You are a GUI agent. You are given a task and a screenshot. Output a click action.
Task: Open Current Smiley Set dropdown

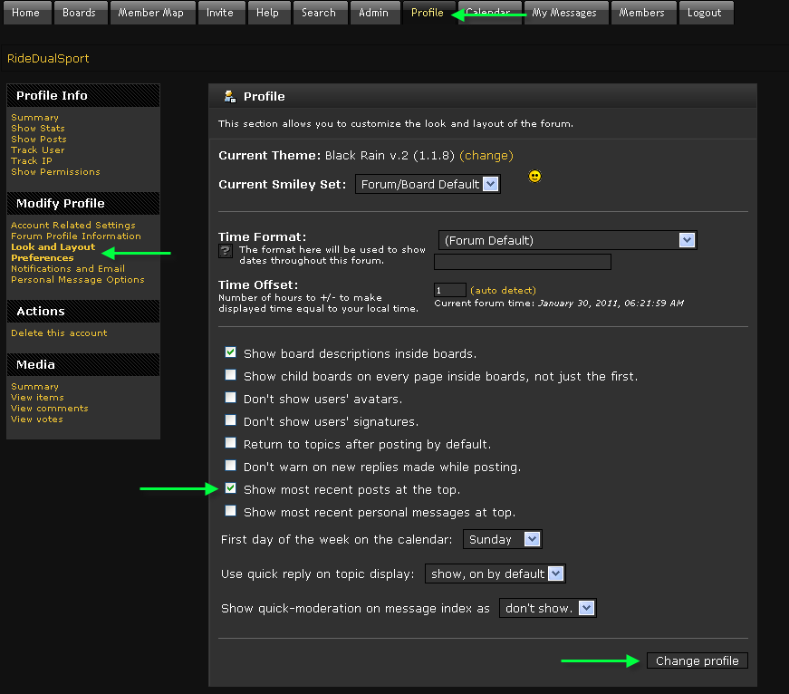tap(428, 184)
